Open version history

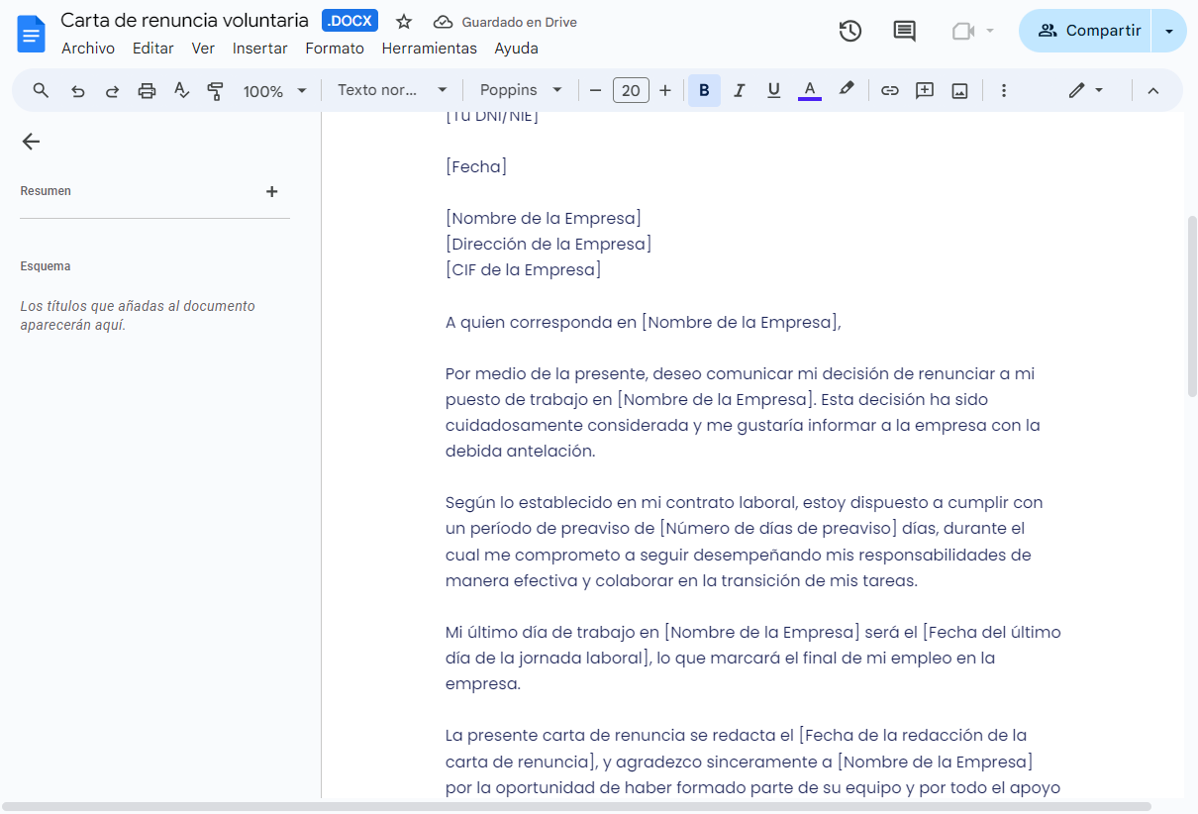point(849,31)
